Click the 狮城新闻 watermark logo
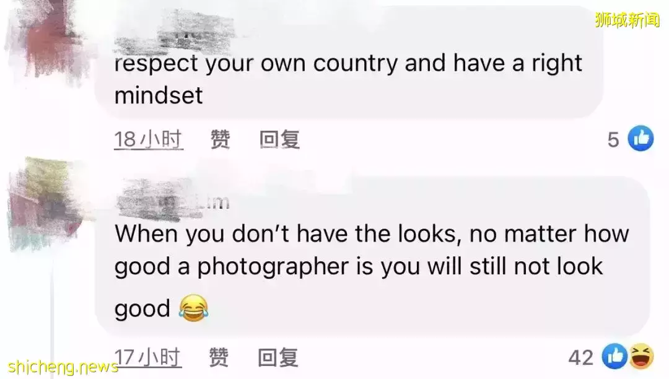669x379 pixels. (x=627, y=20)
